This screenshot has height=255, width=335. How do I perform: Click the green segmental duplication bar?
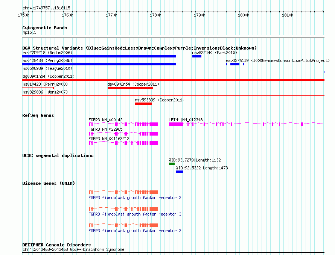click(172, 164)
